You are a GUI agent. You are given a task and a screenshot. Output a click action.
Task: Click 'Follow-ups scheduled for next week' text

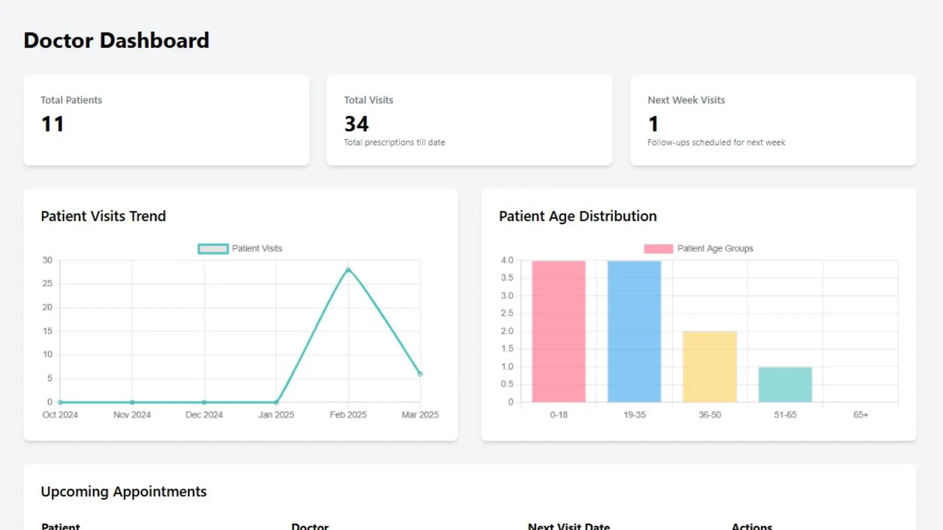(716, 142)
